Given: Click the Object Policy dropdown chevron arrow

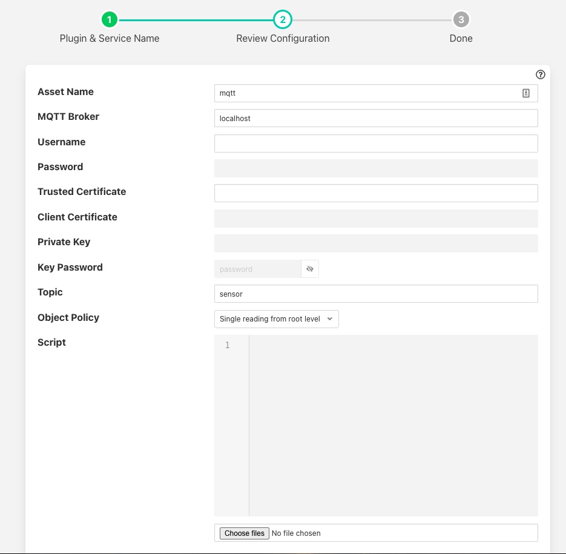Looking at the screenshot, I should click(329, 319).
